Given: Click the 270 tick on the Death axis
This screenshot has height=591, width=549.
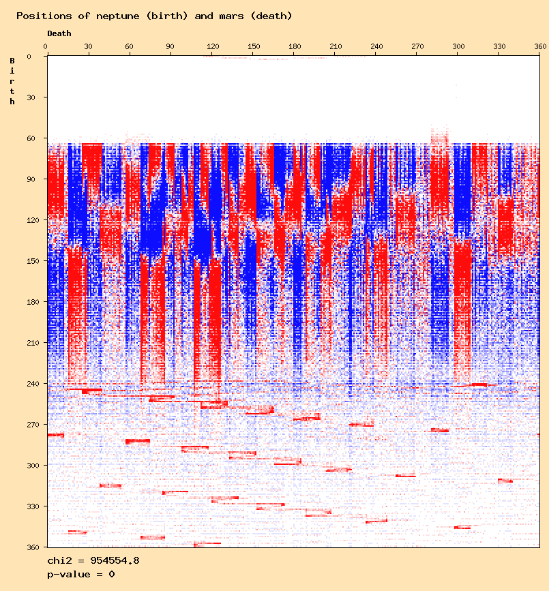Looking at the screenshot, I should point(417,46).
